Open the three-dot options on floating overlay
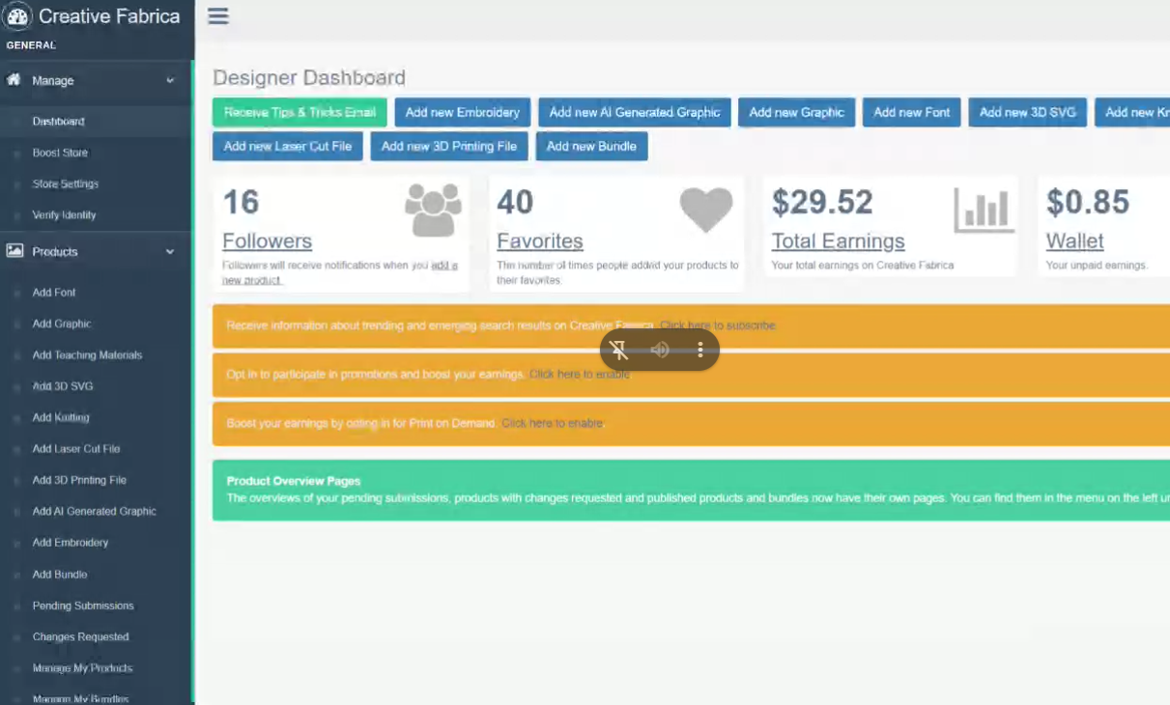This screenshot has height=705, width=1170. pos(700,350)
